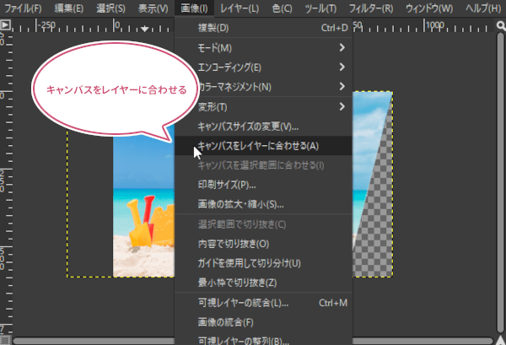Open the フィルター(R) menu
The image size is (506, 345).
click(370, 8)
